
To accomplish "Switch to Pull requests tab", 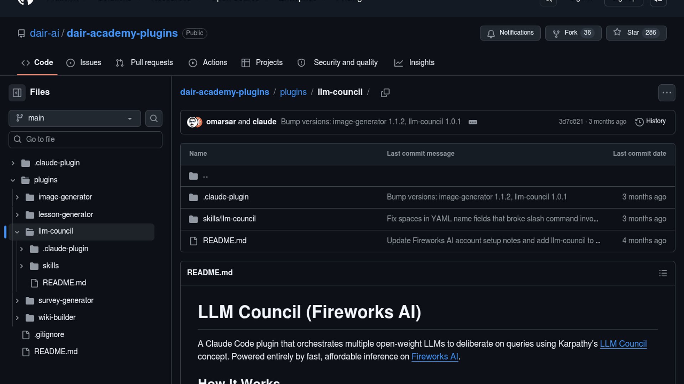I will pyautogui.click(x=145, y=63).
